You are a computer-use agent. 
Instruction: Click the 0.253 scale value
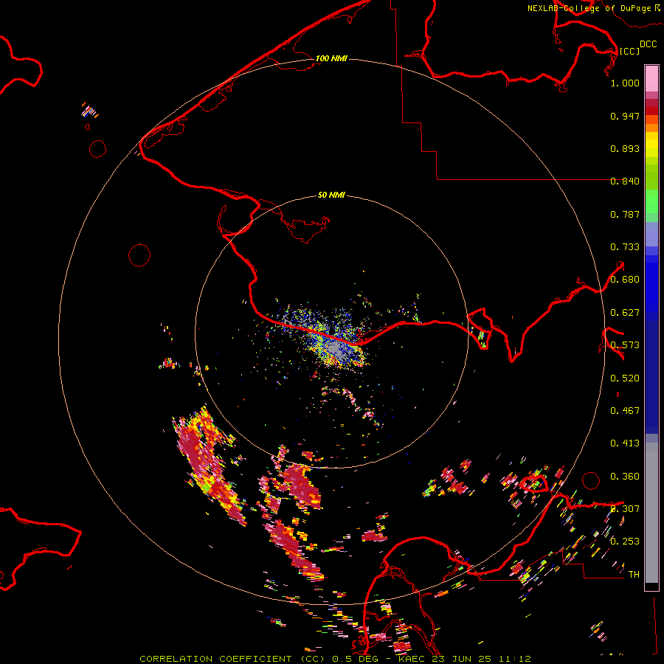pos(625,542)
